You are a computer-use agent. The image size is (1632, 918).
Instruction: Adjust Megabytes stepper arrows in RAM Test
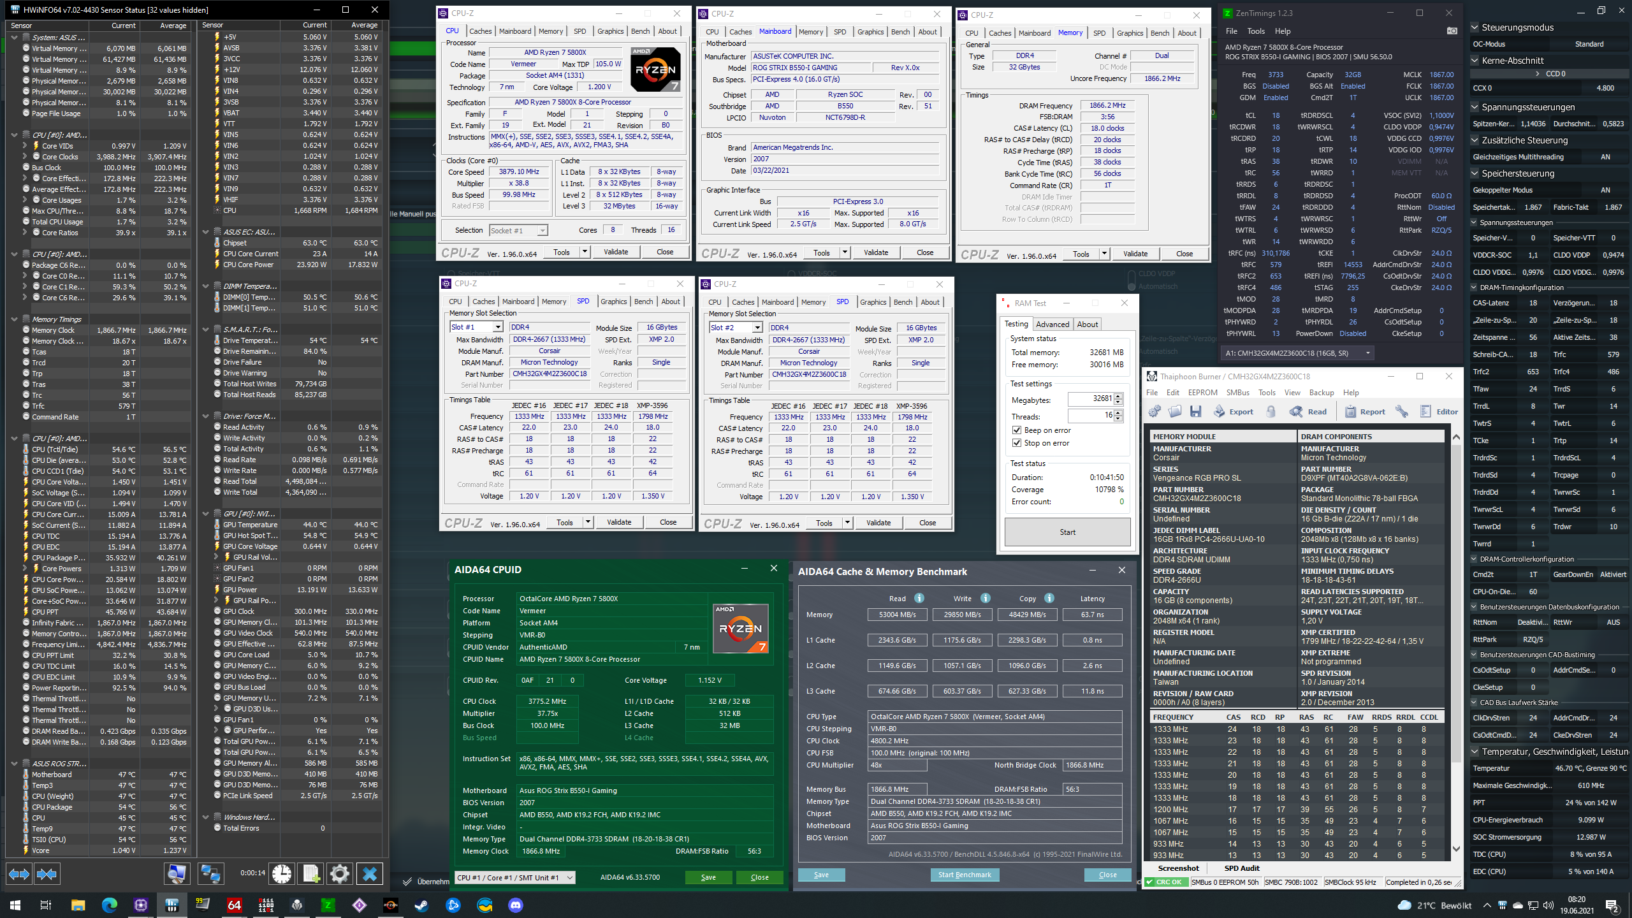click(1118, 399)
